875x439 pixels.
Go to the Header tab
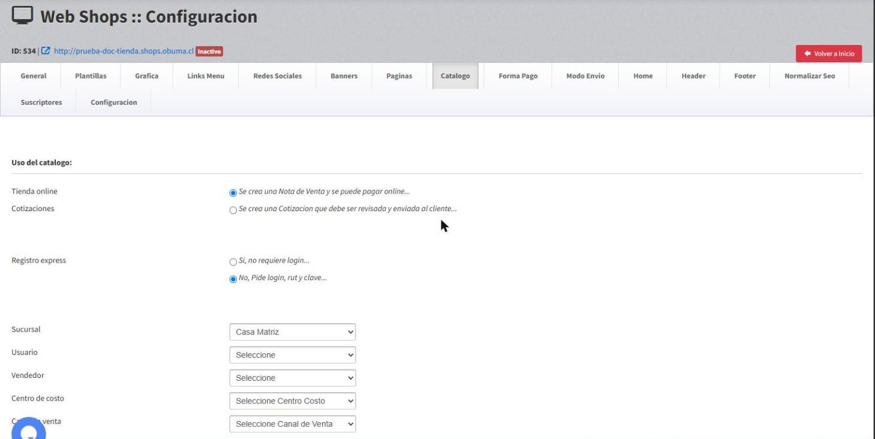pyautogui.click(x=693, y=76)
